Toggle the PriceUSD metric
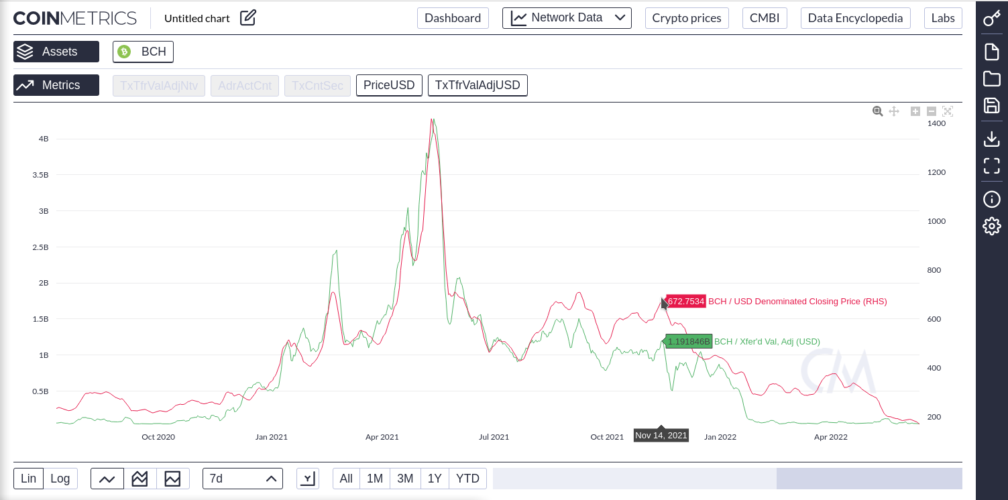The image size is (1008, 500). coord(389,85)
